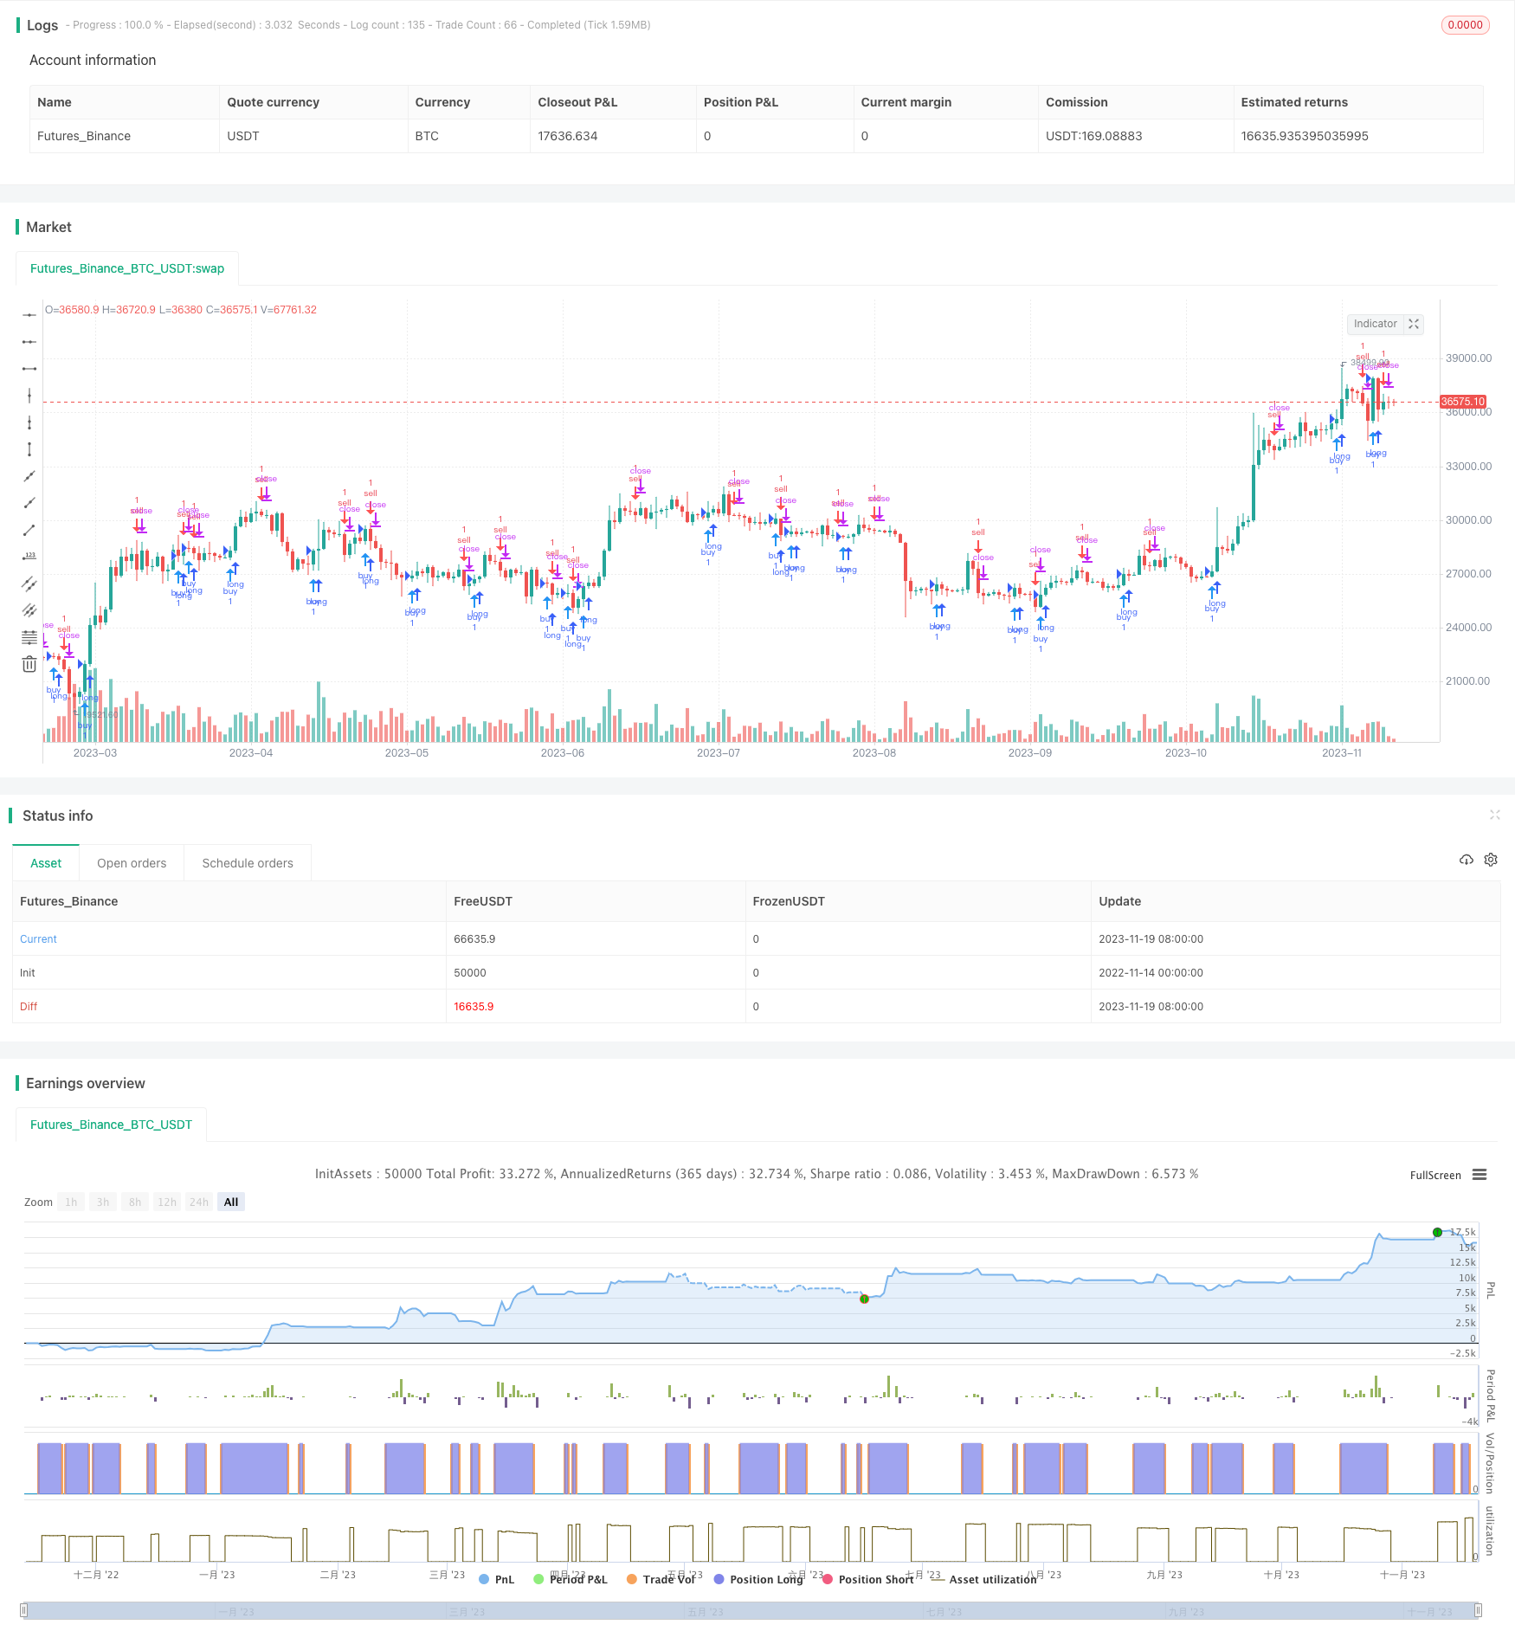1515x1644 pixels.
Task: Select the horizontal segment drawing tool
Action: click(x=29, y=369)
